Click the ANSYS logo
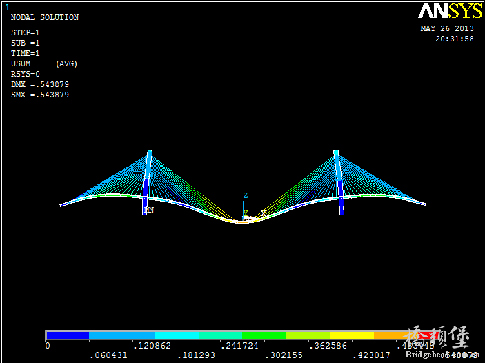The image size is (485, 363). coord(450,11)
